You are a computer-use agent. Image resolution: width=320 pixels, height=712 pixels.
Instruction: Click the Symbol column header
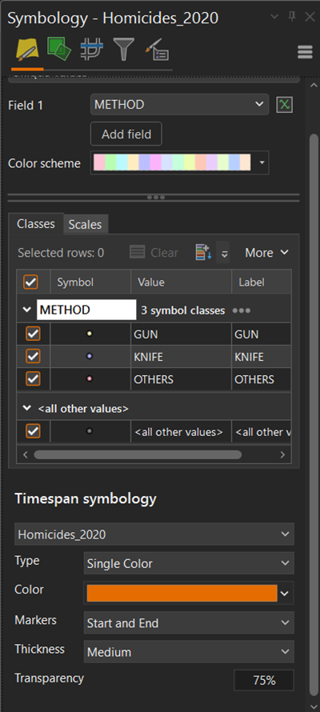click(x=90, y=282)
